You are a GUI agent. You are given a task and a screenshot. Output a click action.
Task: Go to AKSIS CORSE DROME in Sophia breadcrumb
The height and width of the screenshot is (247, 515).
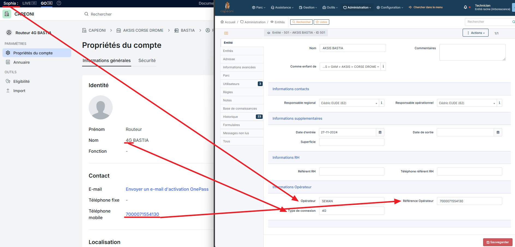pos(140,30)
